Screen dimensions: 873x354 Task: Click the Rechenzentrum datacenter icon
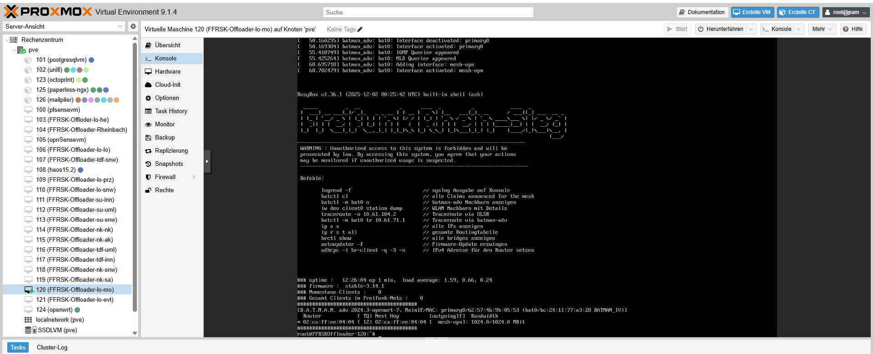pyautogui.click(x=14, y=40)
